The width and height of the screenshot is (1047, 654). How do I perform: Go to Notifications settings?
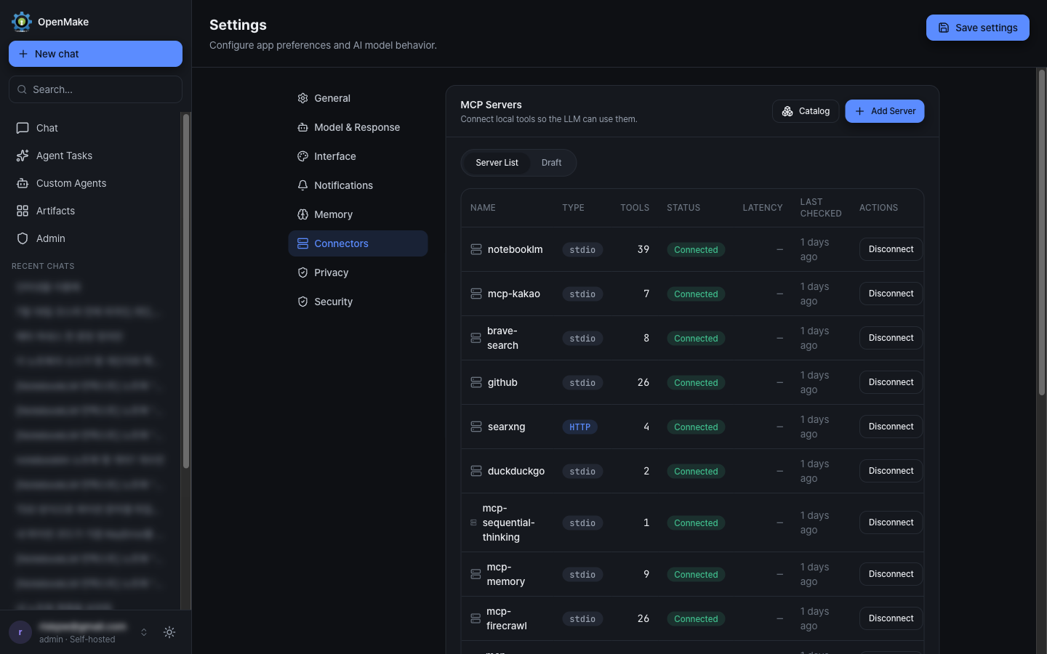(358, 185)
